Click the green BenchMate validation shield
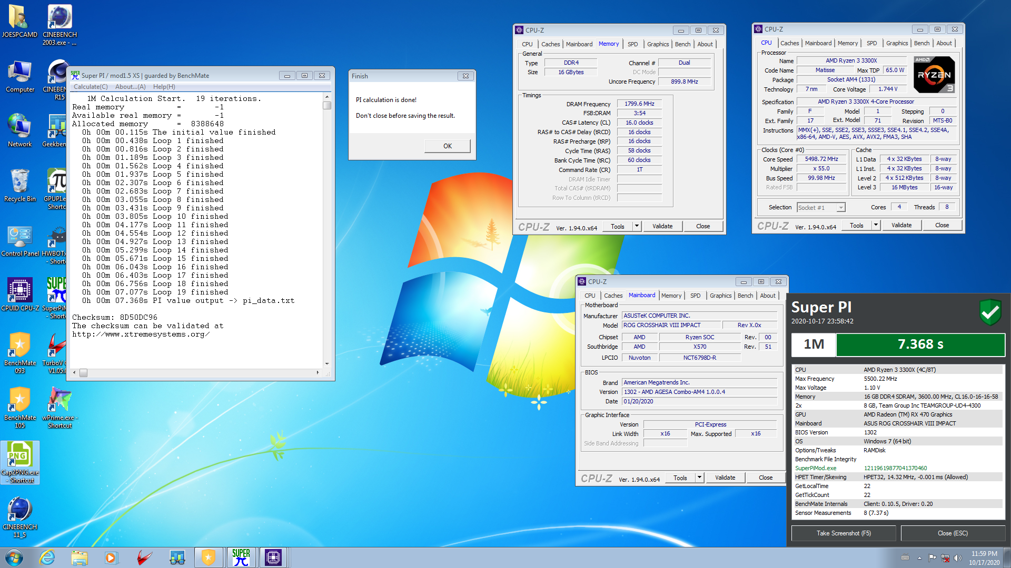Screen dimensions: 1011x568 point(990,312)
